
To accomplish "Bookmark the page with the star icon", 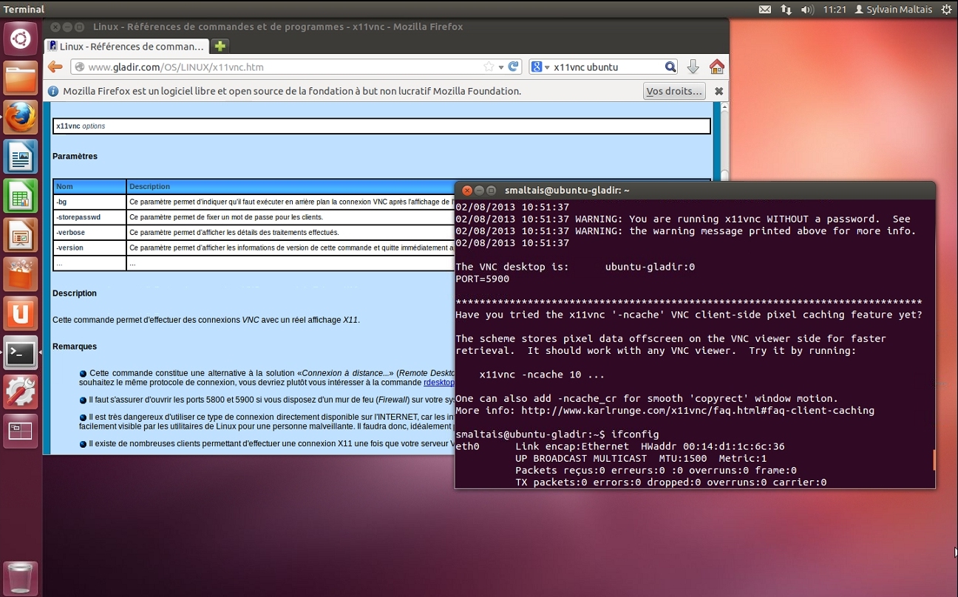I will 489,67.
